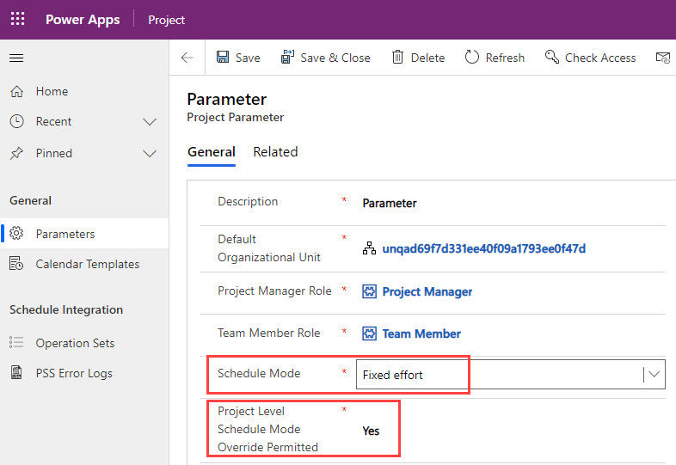Select the Fixed effort combo box
Viewport: 676px width, 465px height.
(x=511, y=375)
